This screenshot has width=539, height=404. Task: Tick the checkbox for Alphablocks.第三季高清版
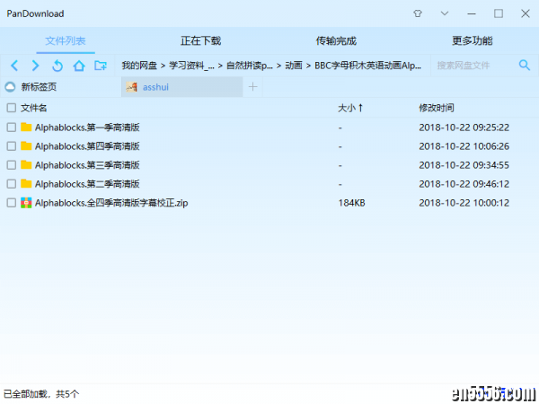[x=12, y=165]
